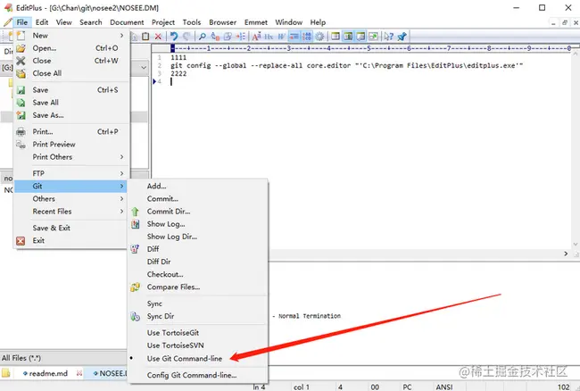Click the column ruler above the editor
Image resolution: width=580 pixels, height=391 pixels.
[371, 48]
